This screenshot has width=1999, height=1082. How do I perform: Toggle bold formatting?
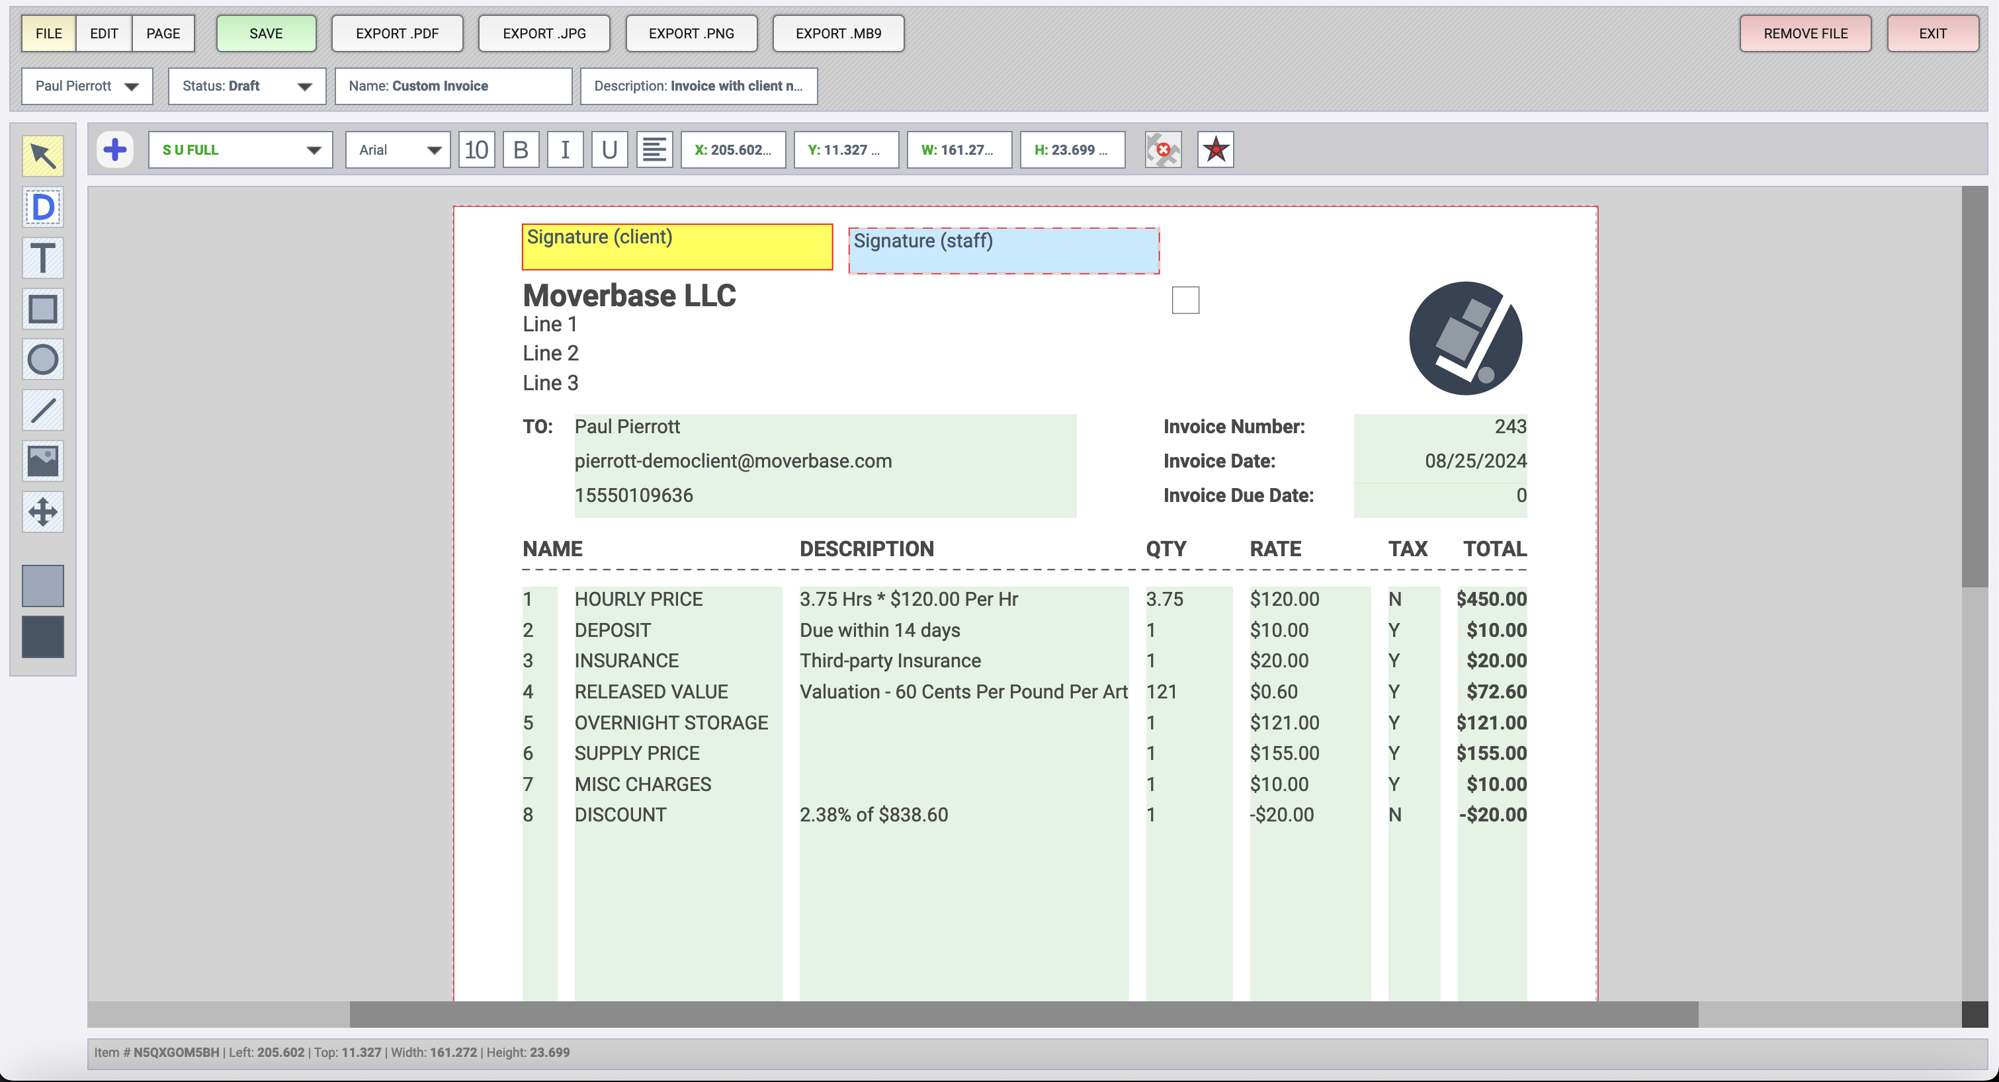[521, 149]
